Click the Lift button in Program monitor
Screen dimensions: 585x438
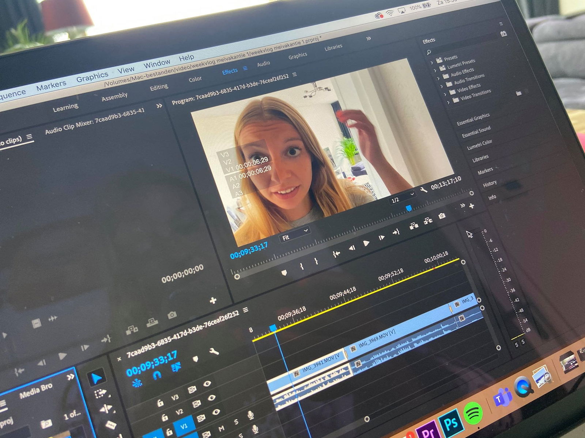(x=414, y=226)
